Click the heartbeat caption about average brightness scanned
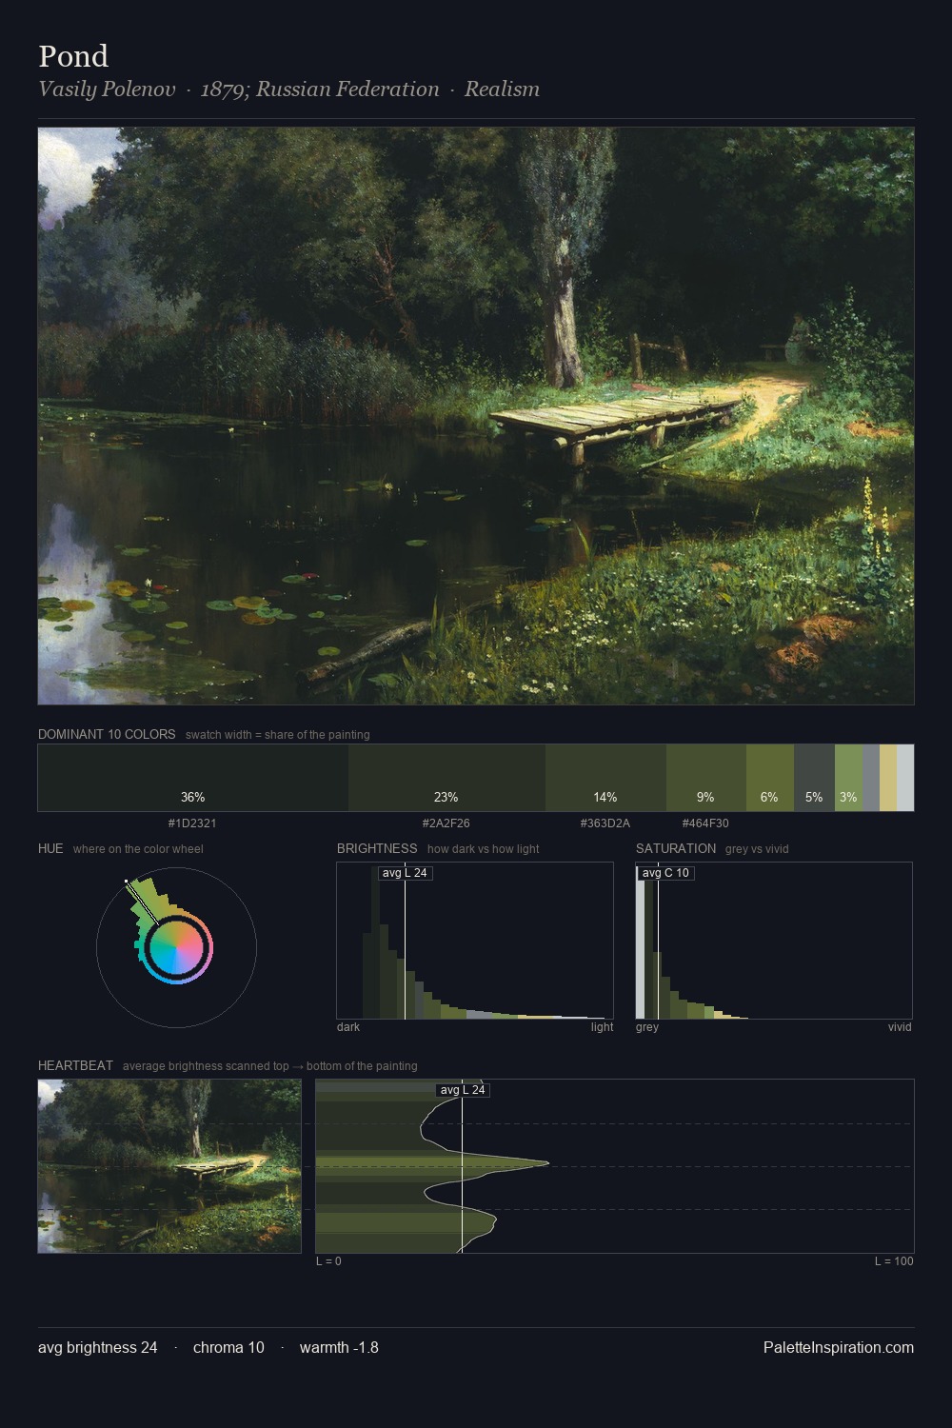Viewport: 952px width, 1428px height. click(270, 1066)
